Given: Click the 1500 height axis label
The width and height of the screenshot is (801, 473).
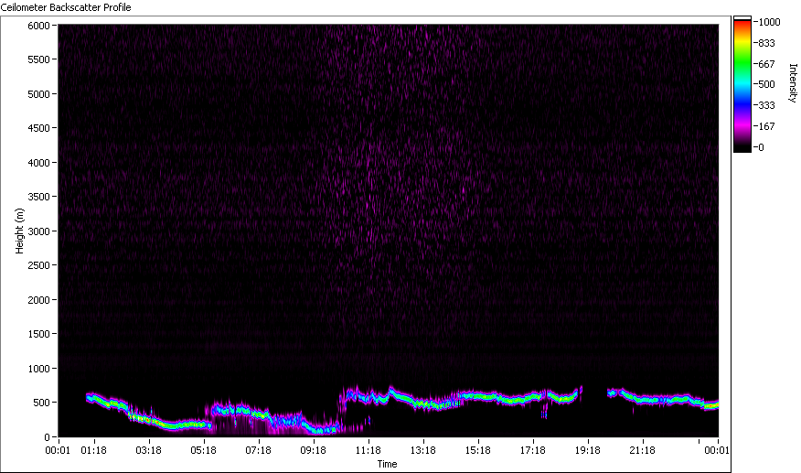Looking at the screenshot, I should coord(38,333).
